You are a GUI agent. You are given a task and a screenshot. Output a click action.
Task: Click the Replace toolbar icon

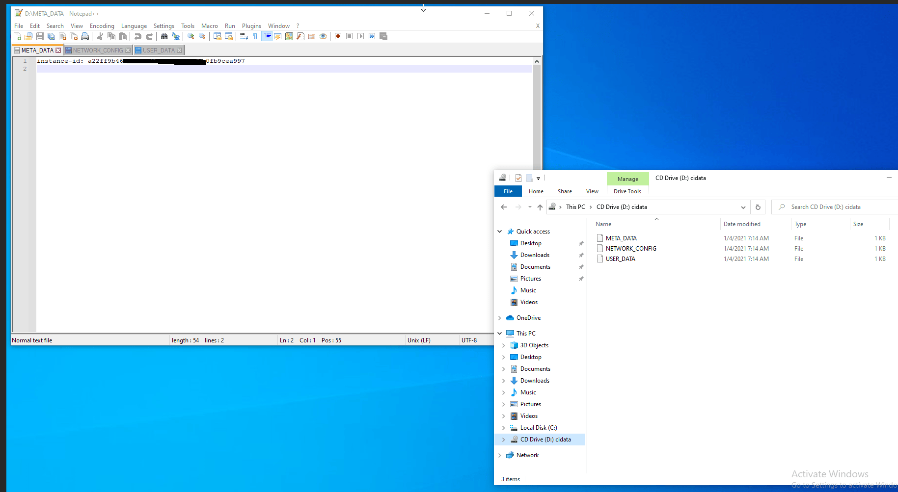(176, 36)
